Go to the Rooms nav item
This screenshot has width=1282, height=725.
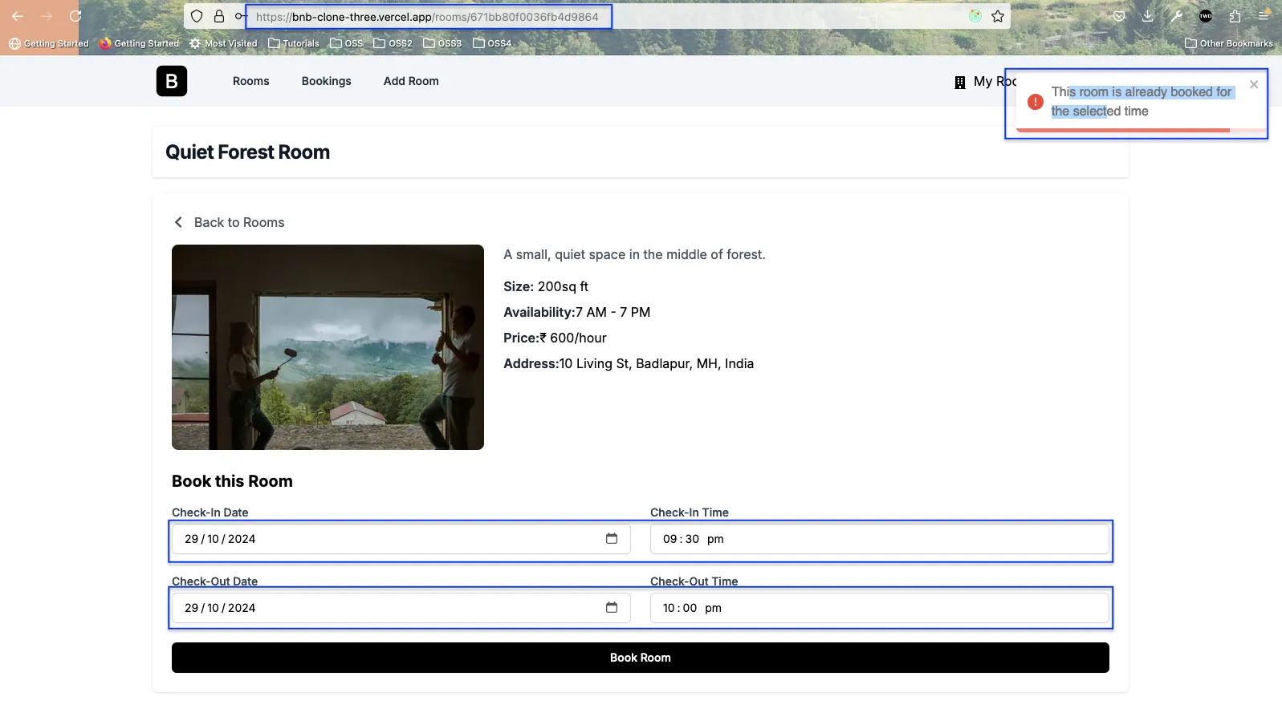251,81
